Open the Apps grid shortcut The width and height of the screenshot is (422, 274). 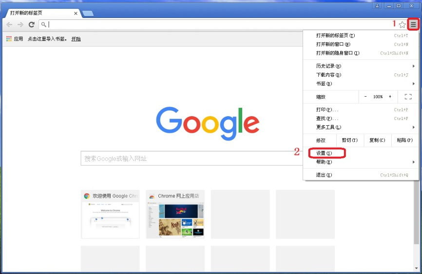pyautogui.click(x=9, y=39)
